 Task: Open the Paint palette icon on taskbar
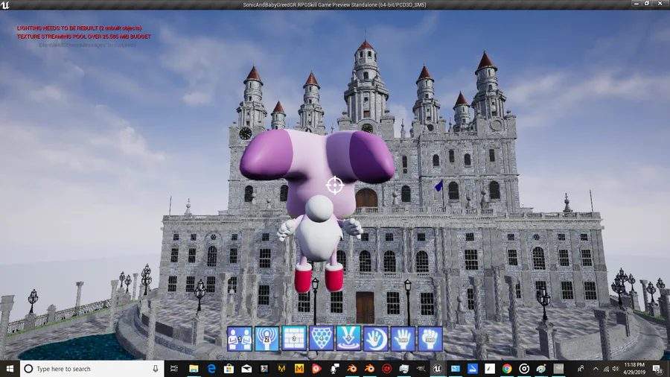pos(541,369)
